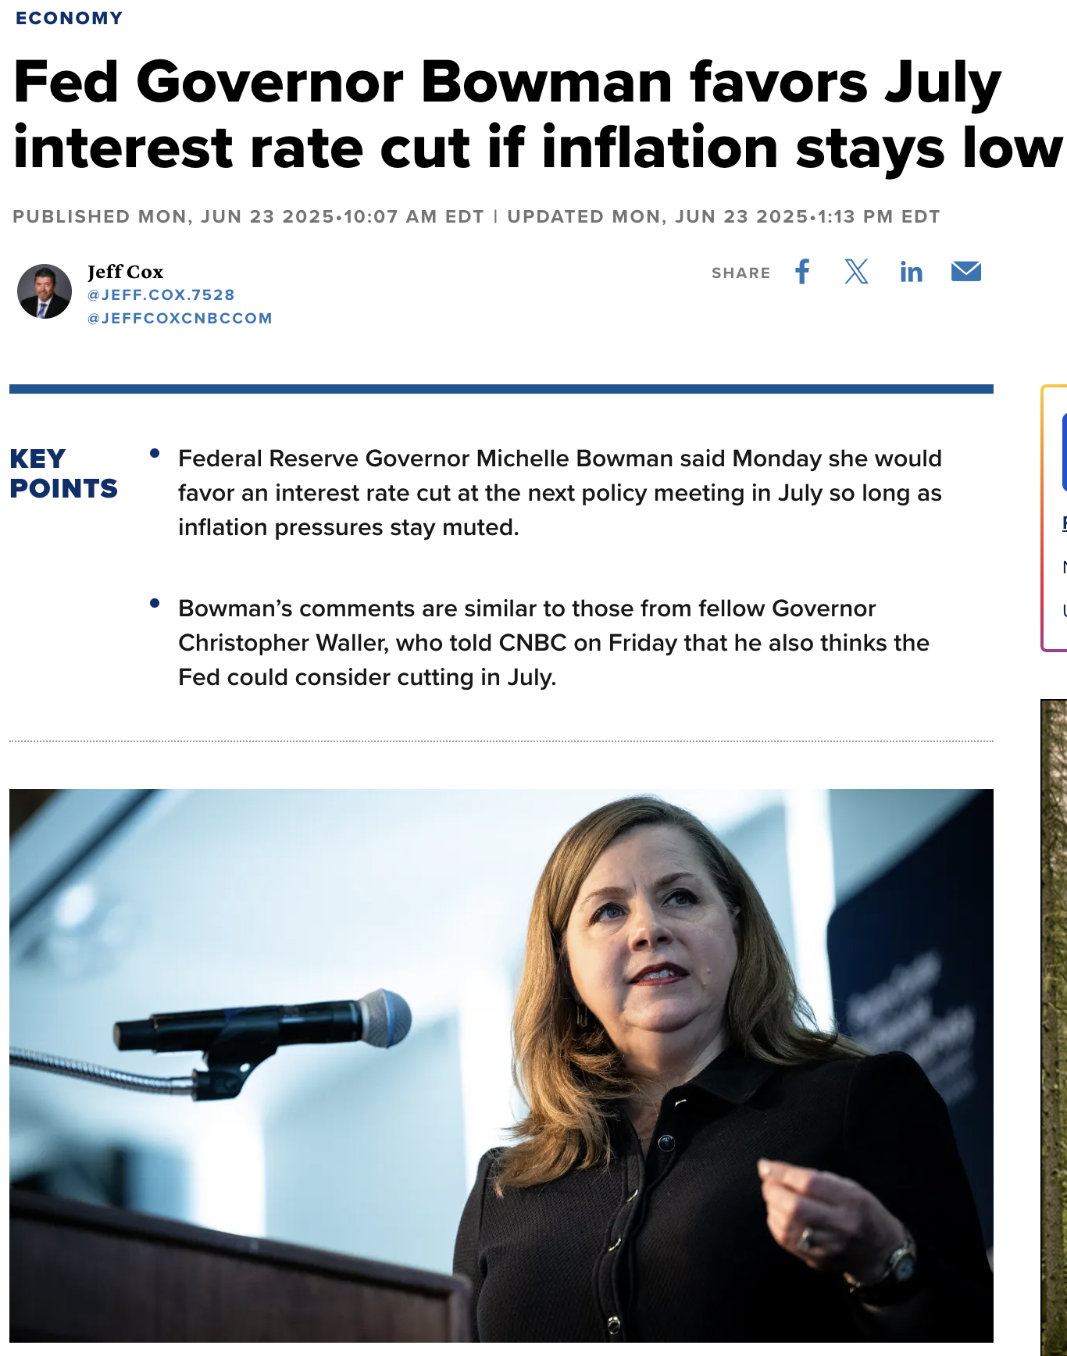Share the article on Facebook

[x=802, y=272]
